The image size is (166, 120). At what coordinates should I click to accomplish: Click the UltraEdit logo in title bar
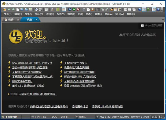[x=4, y=4]
